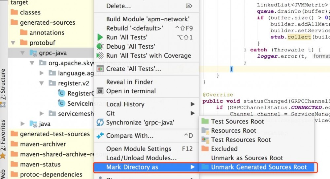Screen dimensions: 330x179
Task: Click the Run with Coverage icon
Action: tap(100, 56)
